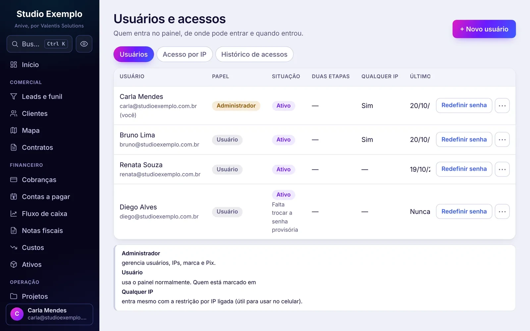Click Redefinir senha for Bruno Lima

point(464,140)
